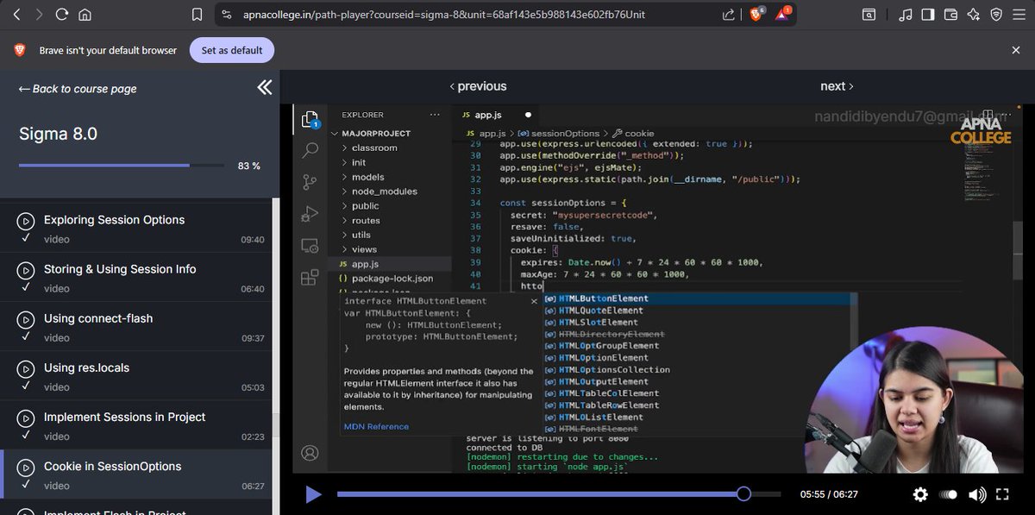The height and width of the screenshot is (515, 1035).
Task: Toggle autoplay switch in video player
Action: [x=949, y=494]
